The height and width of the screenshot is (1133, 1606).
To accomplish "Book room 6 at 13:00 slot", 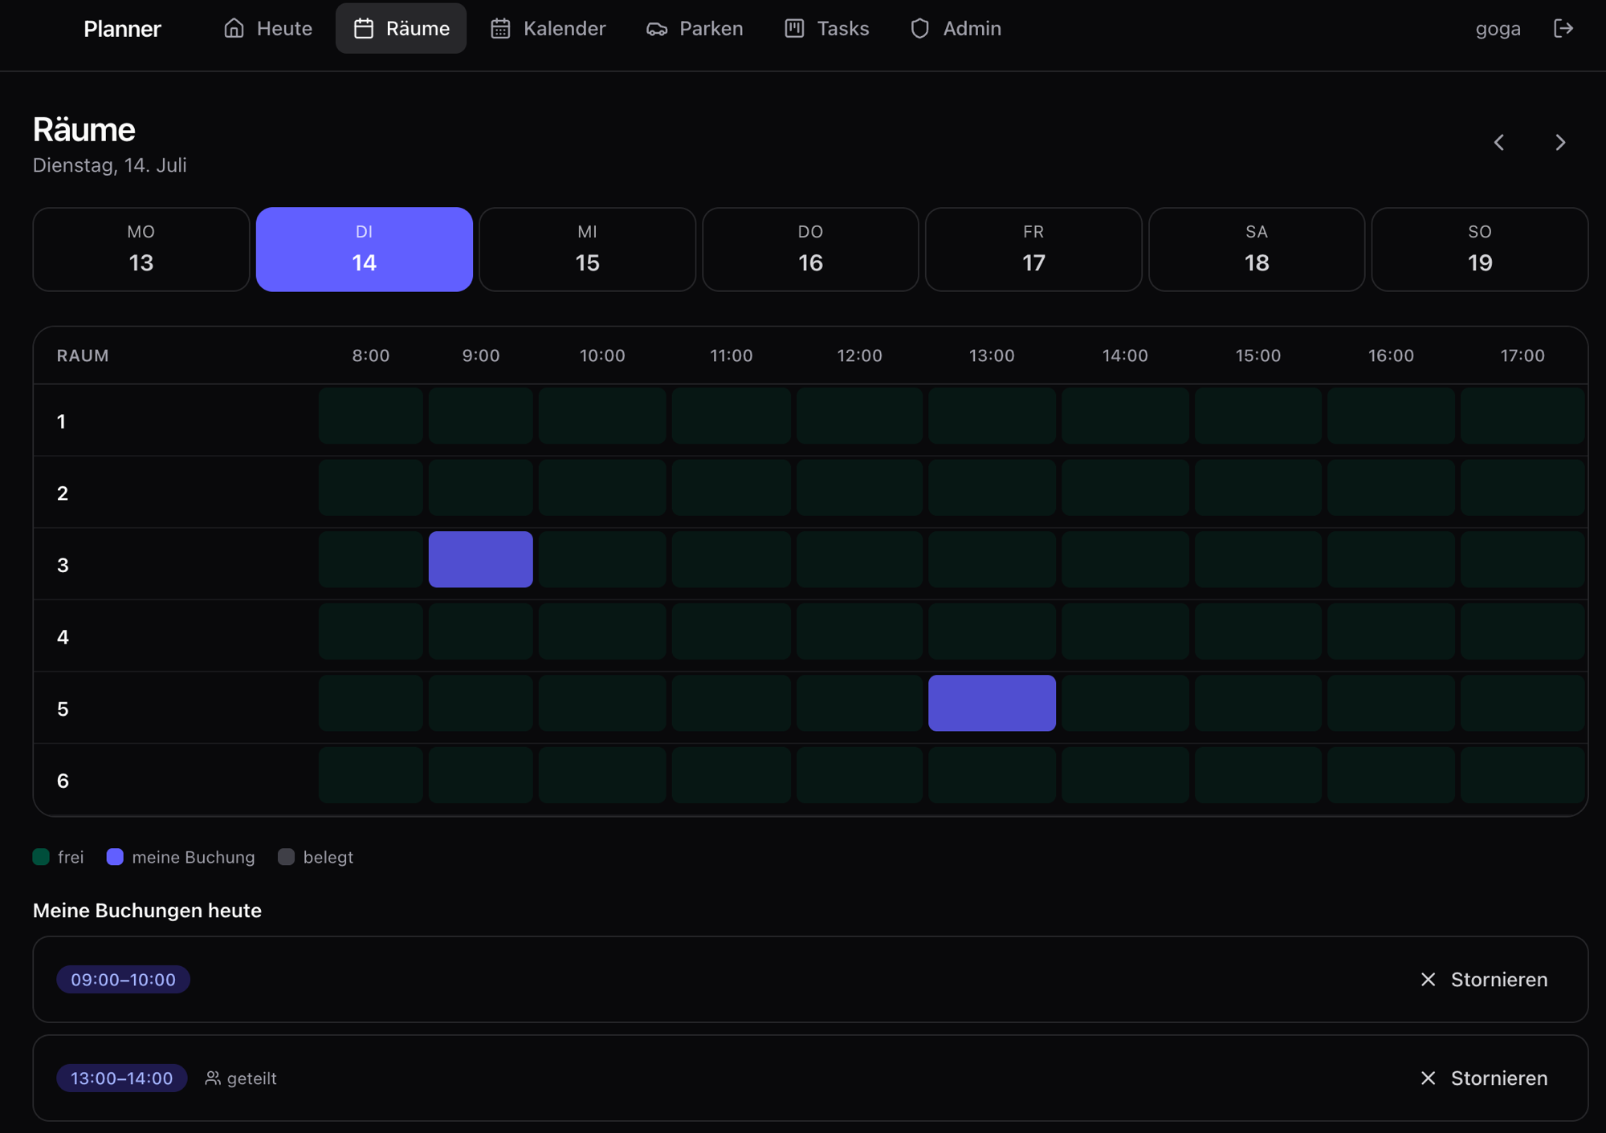I will point(992,775).
